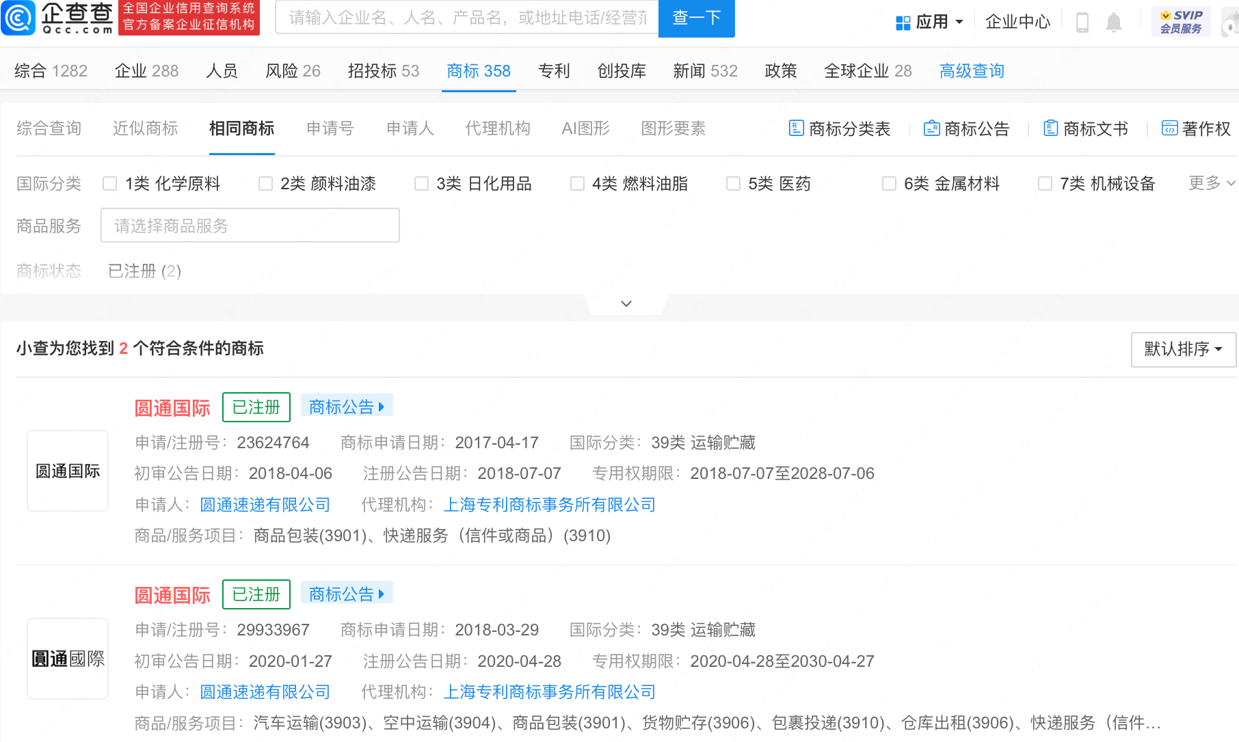Image resolution: width=1239 pixels, height=742 pixels.
Task: Click registration number 23624764
Action: [274, 443]
